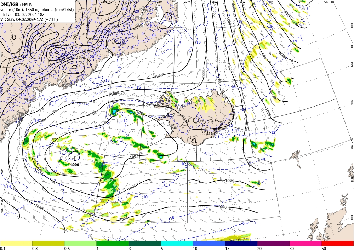Select the dark green 3–5 legend swatch

145,243
